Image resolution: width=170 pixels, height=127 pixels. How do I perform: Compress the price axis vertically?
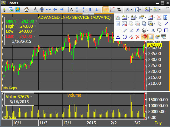pos(84,10)
